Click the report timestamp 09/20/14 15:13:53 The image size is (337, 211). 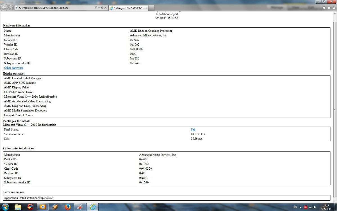(x=167, y=18)
